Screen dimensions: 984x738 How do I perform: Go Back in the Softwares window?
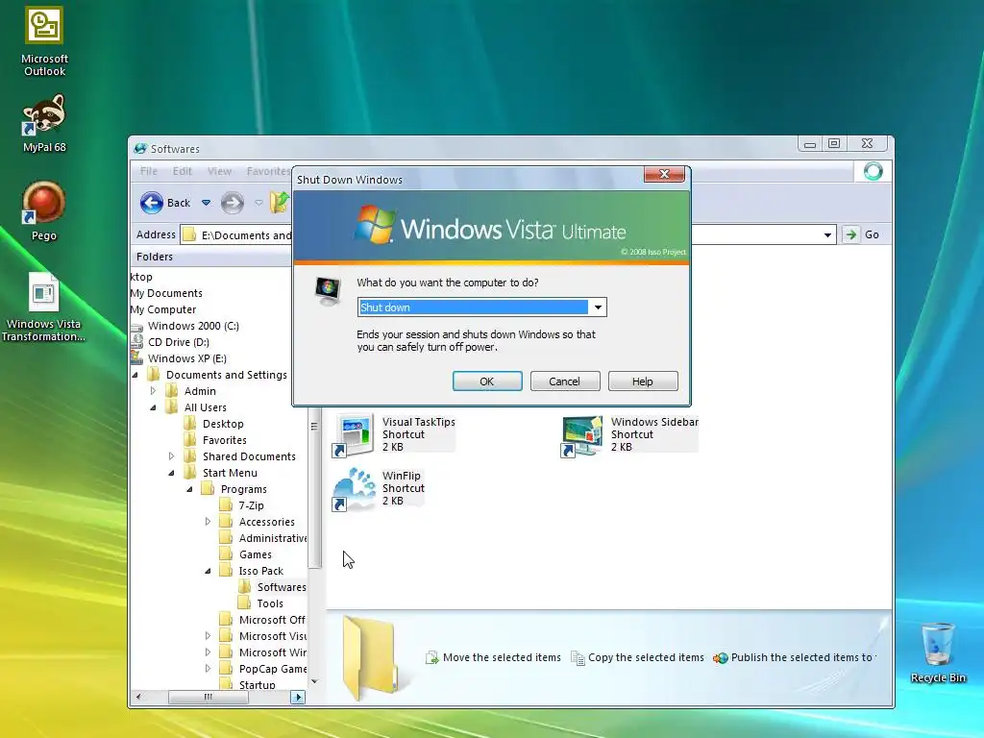pos(165,203)
